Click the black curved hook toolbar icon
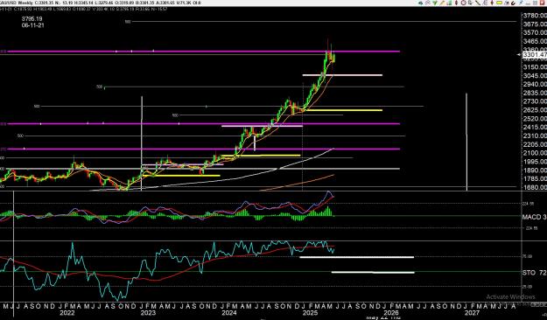 (x=514, y=3)
